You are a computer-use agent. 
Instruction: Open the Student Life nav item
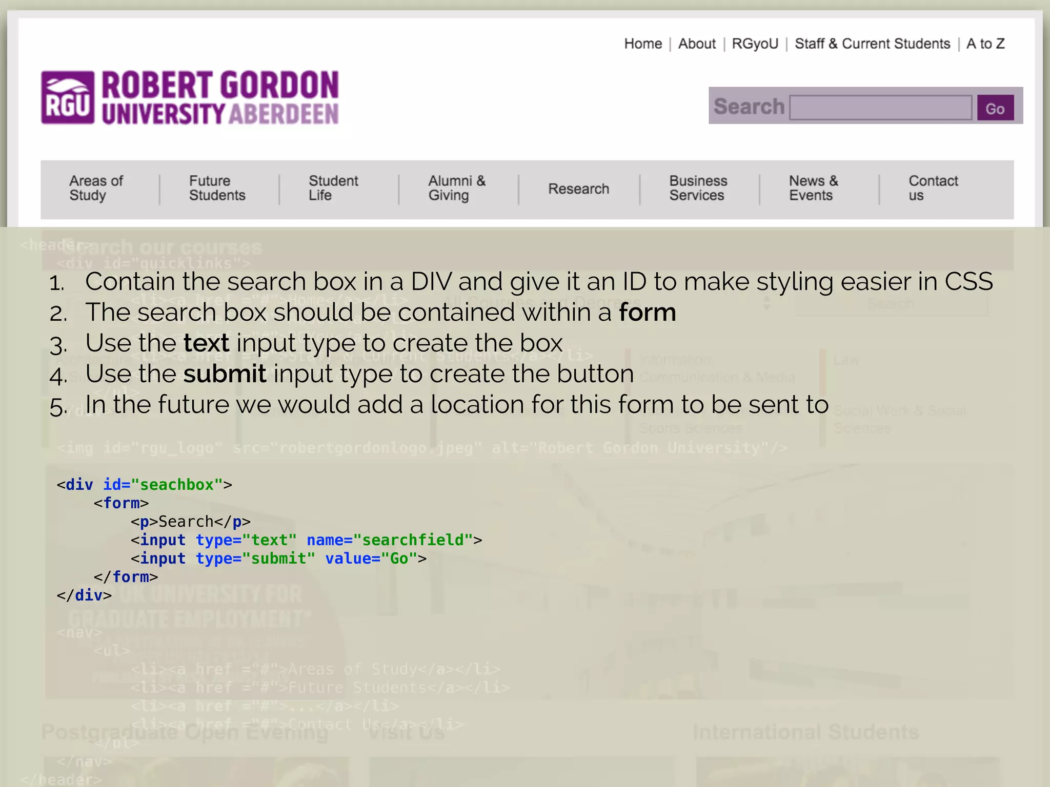[333, 188]
